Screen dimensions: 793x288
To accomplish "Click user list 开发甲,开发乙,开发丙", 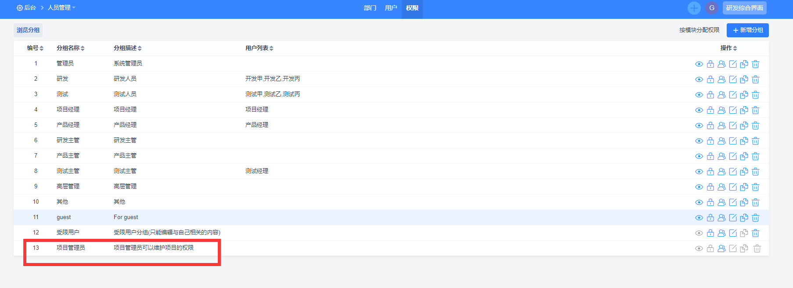I will click(273, 79).
